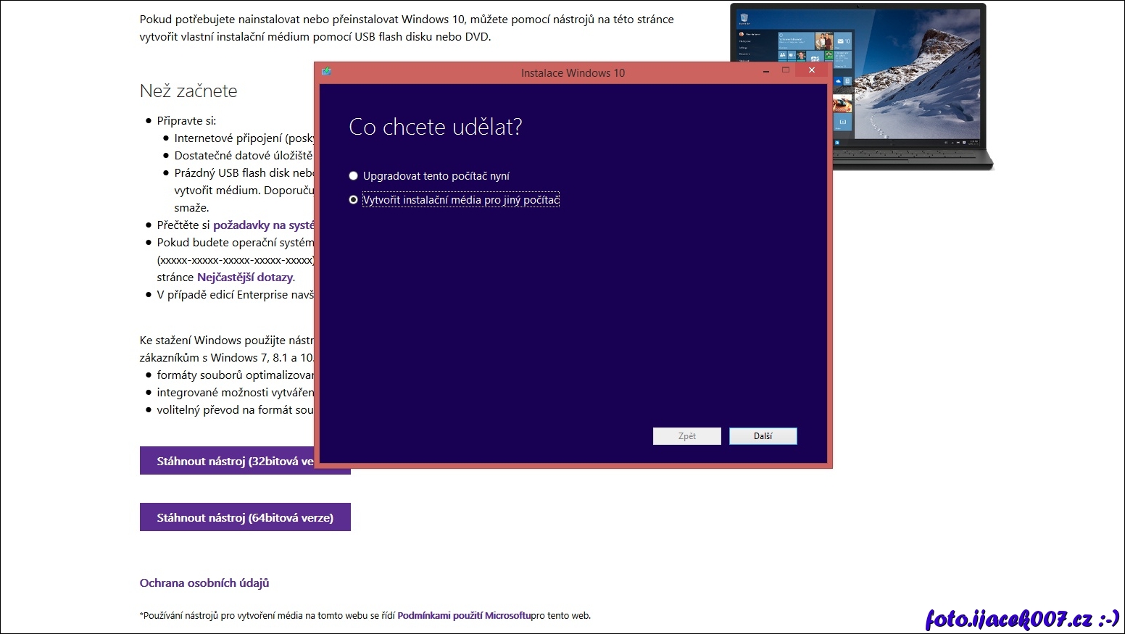Open 'Ochrana osobních údajů' link
This screenshot has width=1125, height=634.
click(x=204, y=583)
